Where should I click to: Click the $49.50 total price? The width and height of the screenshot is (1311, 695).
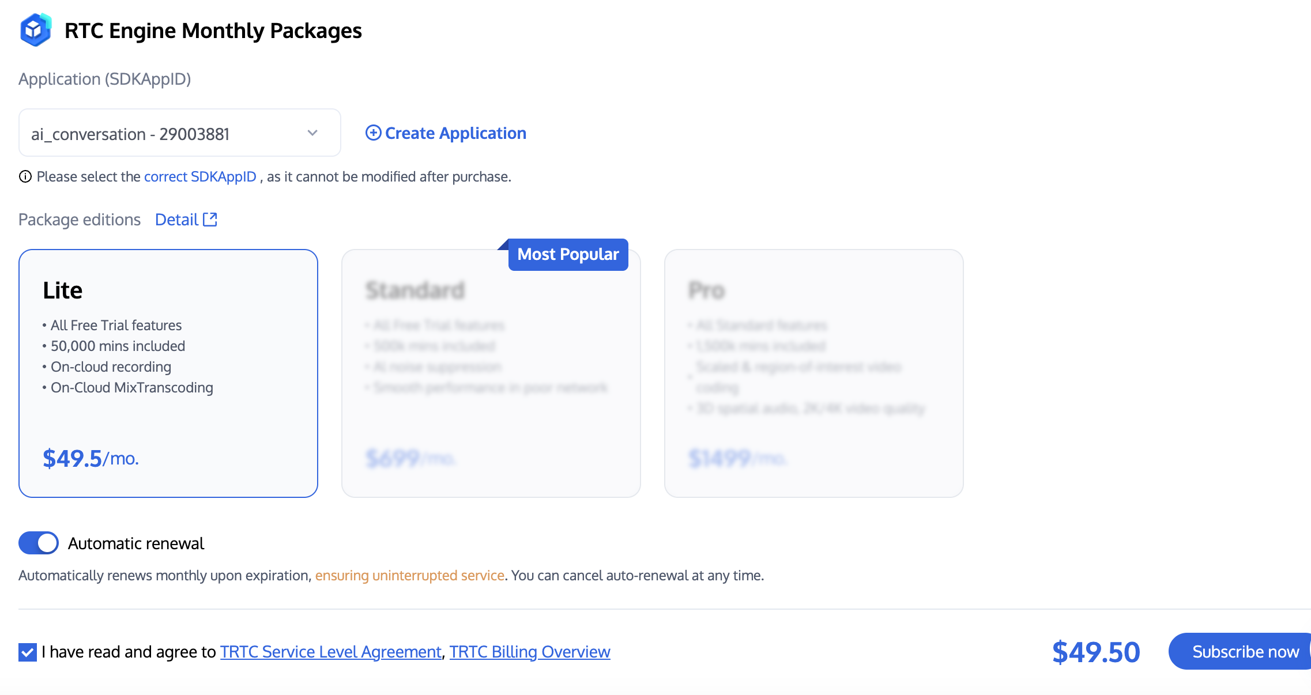point(1095,652)
